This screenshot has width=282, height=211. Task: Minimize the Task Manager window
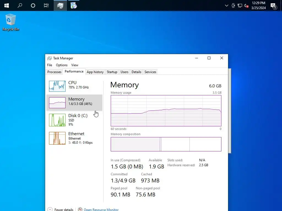[x=197, y=58]
